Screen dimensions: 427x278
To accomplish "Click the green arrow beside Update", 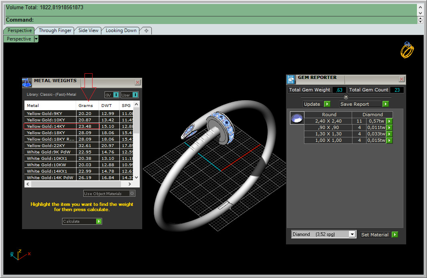I will pyautogui.click(x=327, y=104).
